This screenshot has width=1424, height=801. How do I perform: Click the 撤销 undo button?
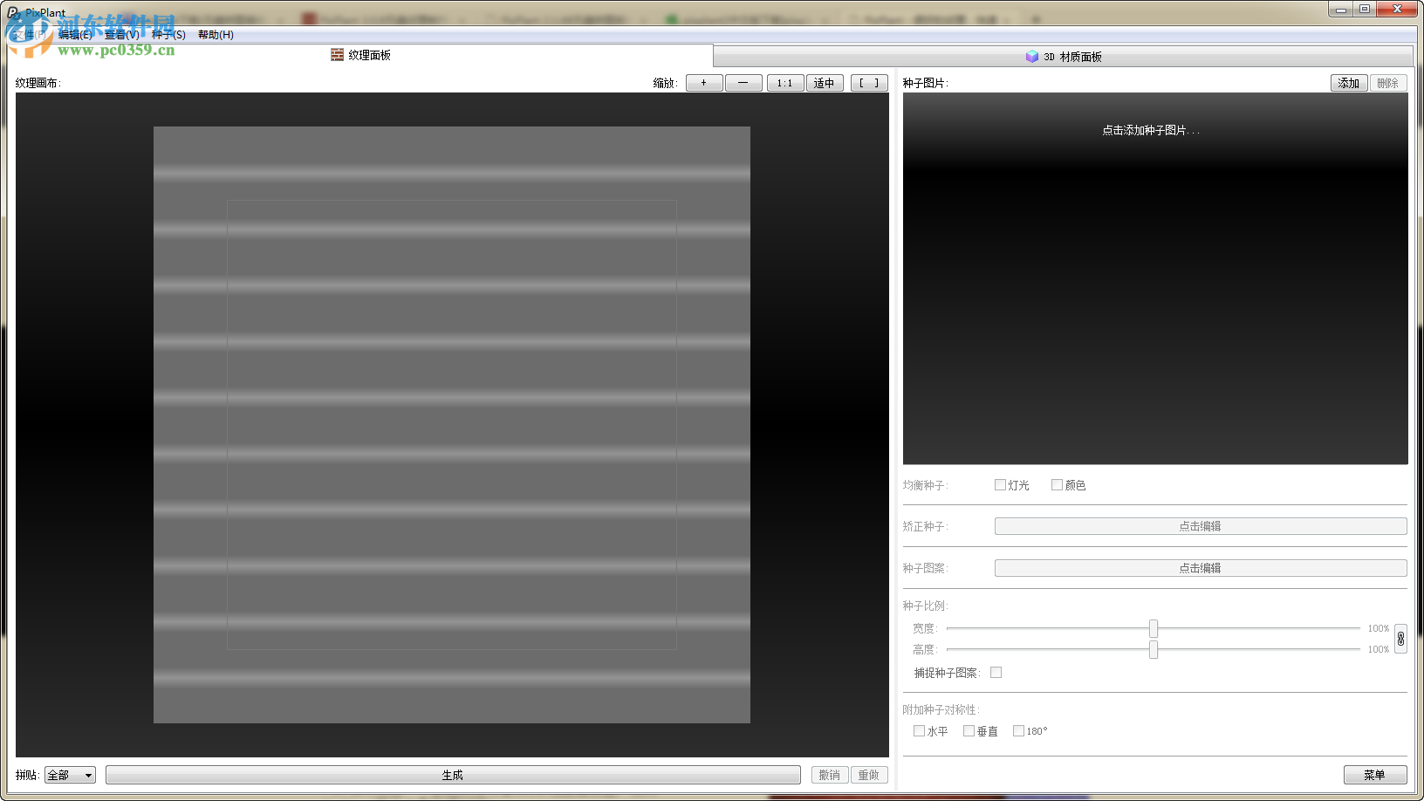pyautogui.click(x=830, y=775)
